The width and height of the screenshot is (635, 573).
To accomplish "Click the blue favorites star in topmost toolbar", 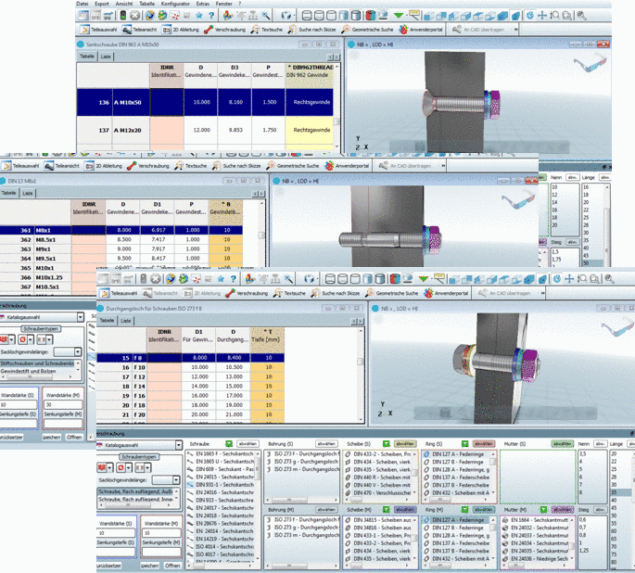I will coord(198,16).
